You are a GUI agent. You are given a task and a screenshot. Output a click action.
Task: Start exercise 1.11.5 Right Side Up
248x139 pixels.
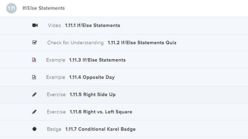[x=93, y=95]
